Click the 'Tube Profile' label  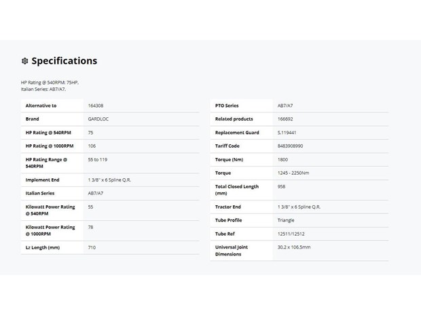tap(228, 220)
